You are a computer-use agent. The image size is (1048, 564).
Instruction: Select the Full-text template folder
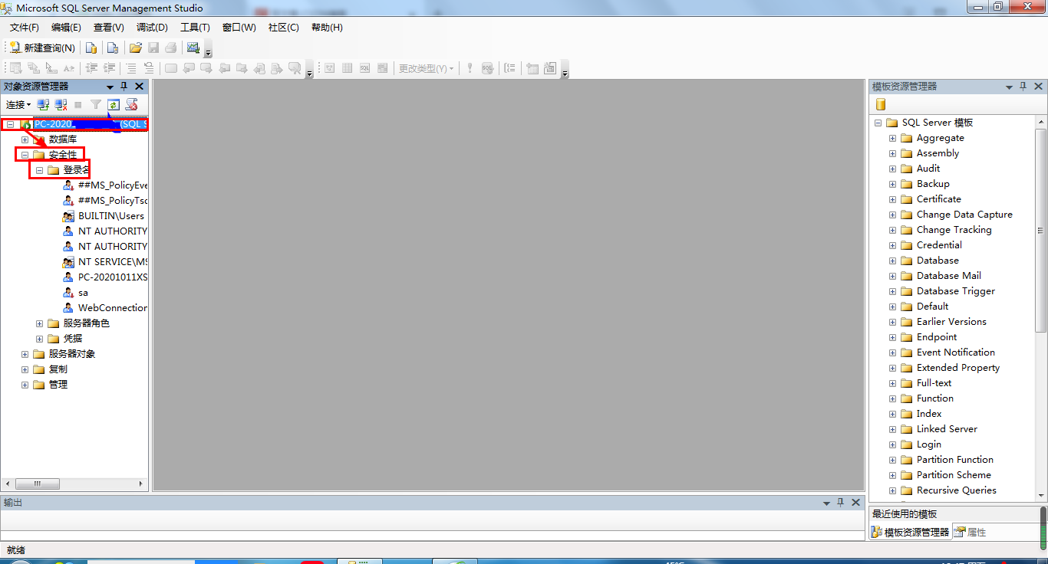[x=934, y=383]
